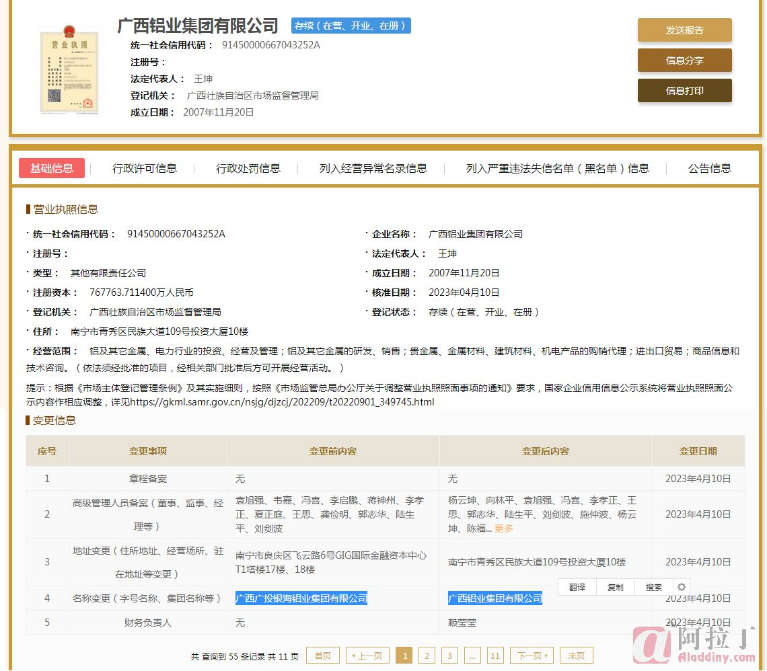Click the 存续（在营、开业、在册）status badge
767x671 pixels.
(x=351, y=26)
